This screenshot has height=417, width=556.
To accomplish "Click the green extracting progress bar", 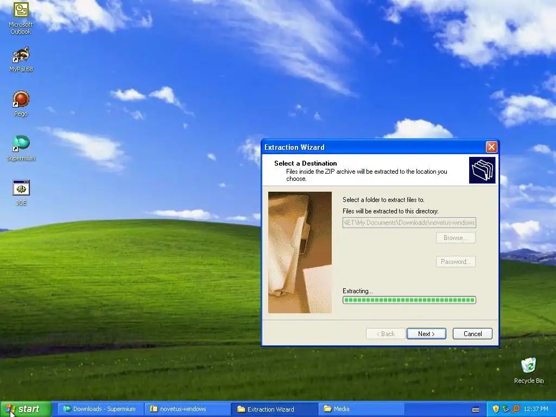I will coord(409,300).
